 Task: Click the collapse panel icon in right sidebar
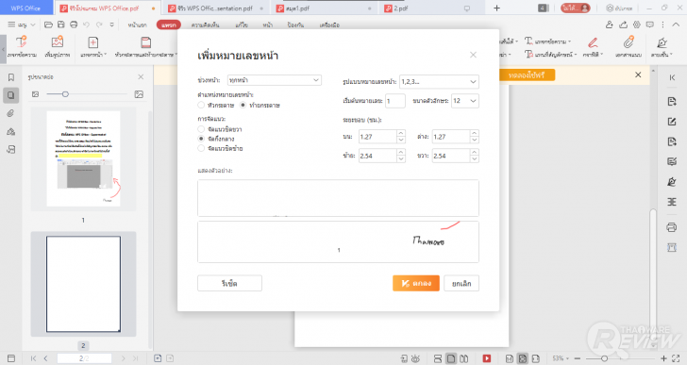coord(672,77)
